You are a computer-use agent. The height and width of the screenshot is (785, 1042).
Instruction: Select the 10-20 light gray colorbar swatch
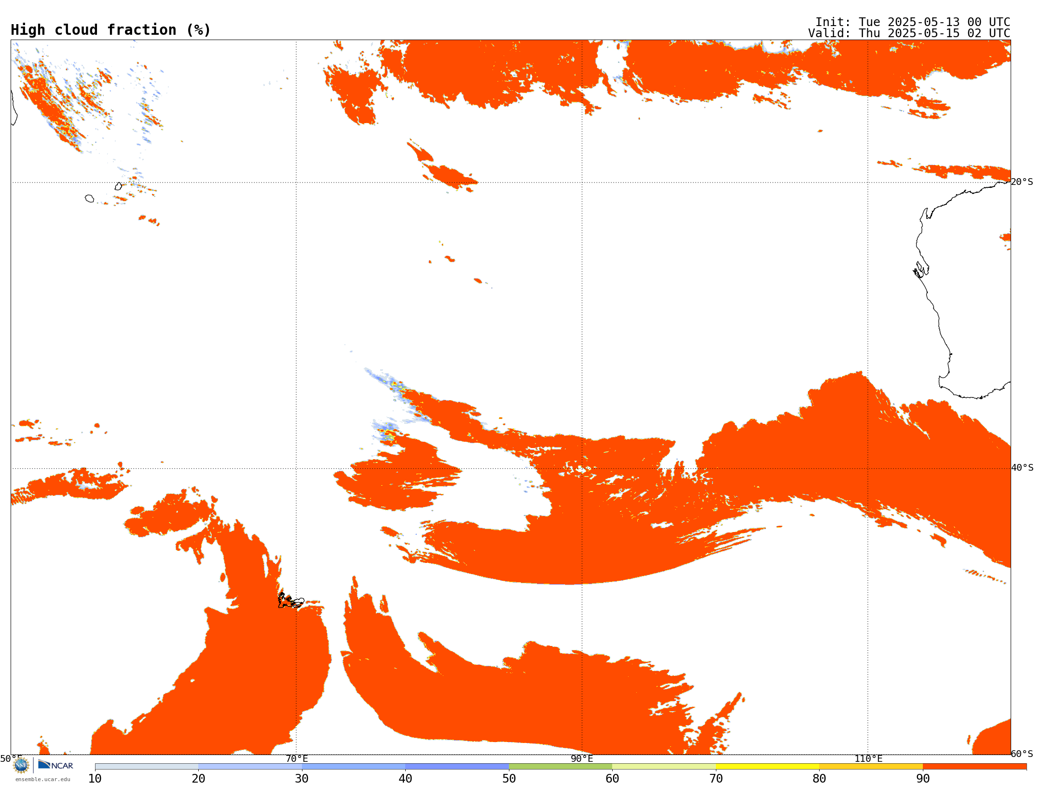147,766
